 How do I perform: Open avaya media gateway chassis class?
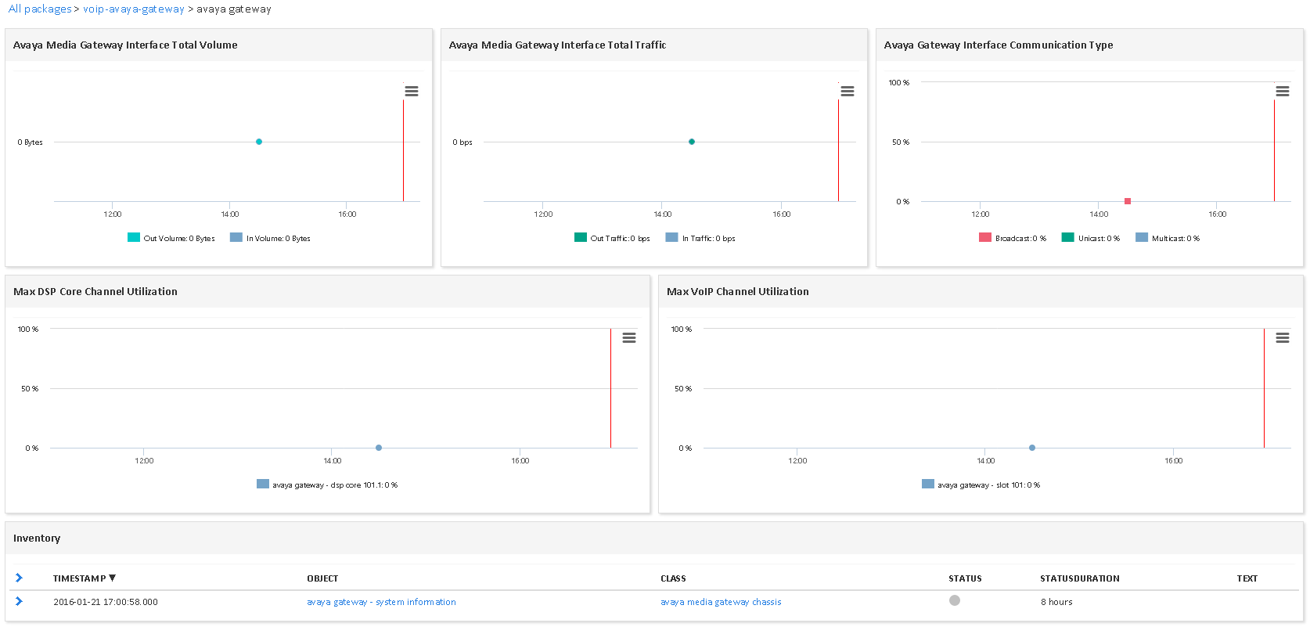(720, 603)
